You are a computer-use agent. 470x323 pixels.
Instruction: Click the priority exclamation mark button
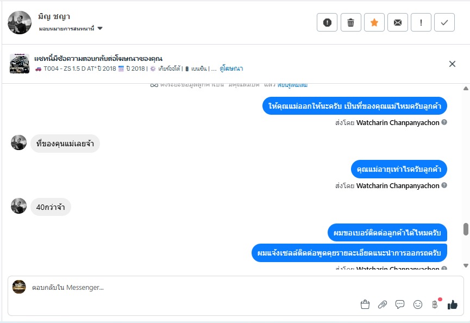(421, 22)
